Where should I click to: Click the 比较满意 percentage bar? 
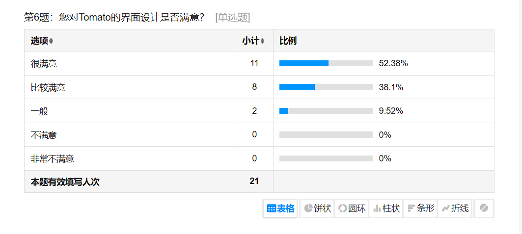326,87
